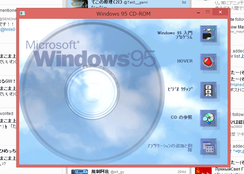Click the 3d timestamp in background feed
244x174 pixels.
click(184, 2)
